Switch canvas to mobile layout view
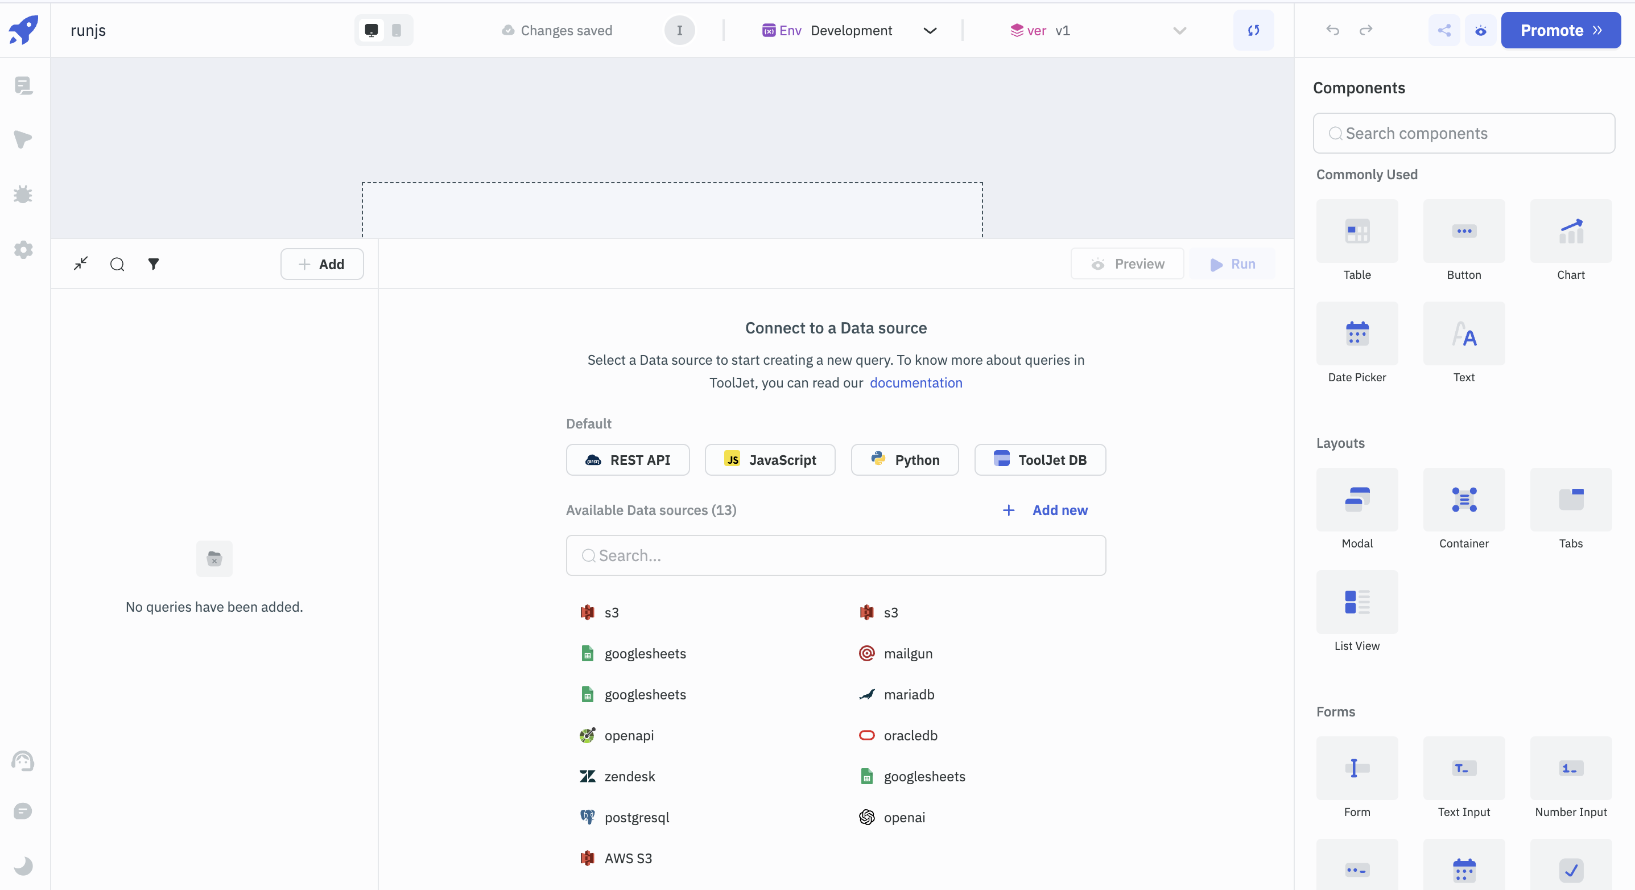This screenshot has width=1635, height=890. coord(397,31)
